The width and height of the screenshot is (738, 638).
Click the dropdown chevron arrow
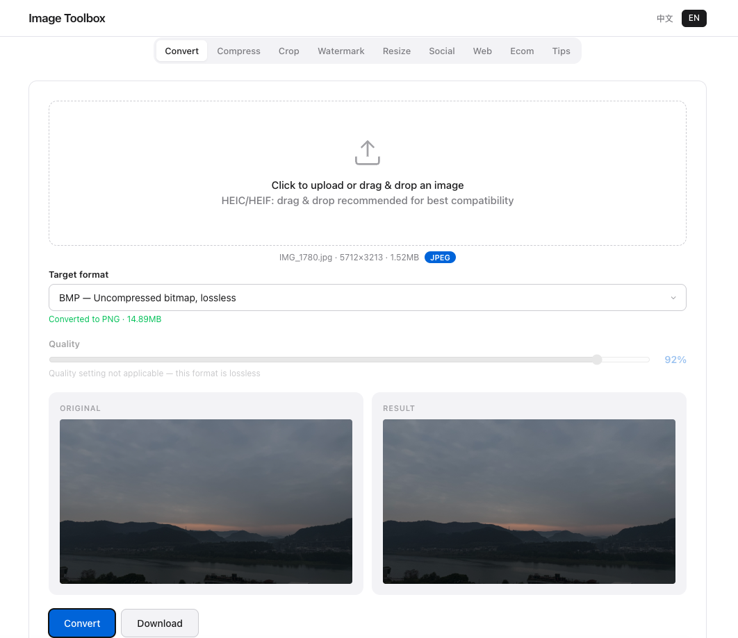pos(673,298)
